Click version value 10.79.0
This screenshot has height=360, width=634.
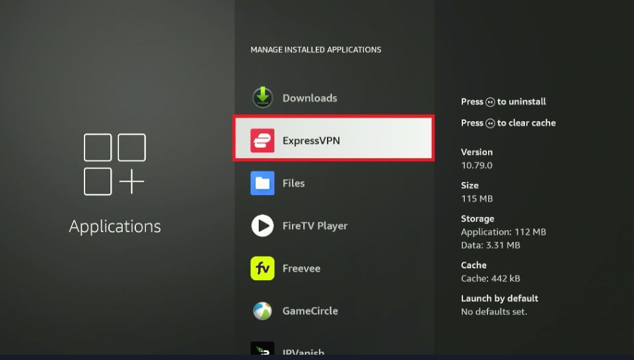tap(477, 165)
